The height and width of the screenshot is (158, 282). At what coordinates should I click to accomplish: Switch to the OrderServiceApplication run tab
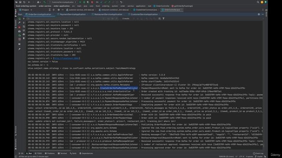[40, 14]
